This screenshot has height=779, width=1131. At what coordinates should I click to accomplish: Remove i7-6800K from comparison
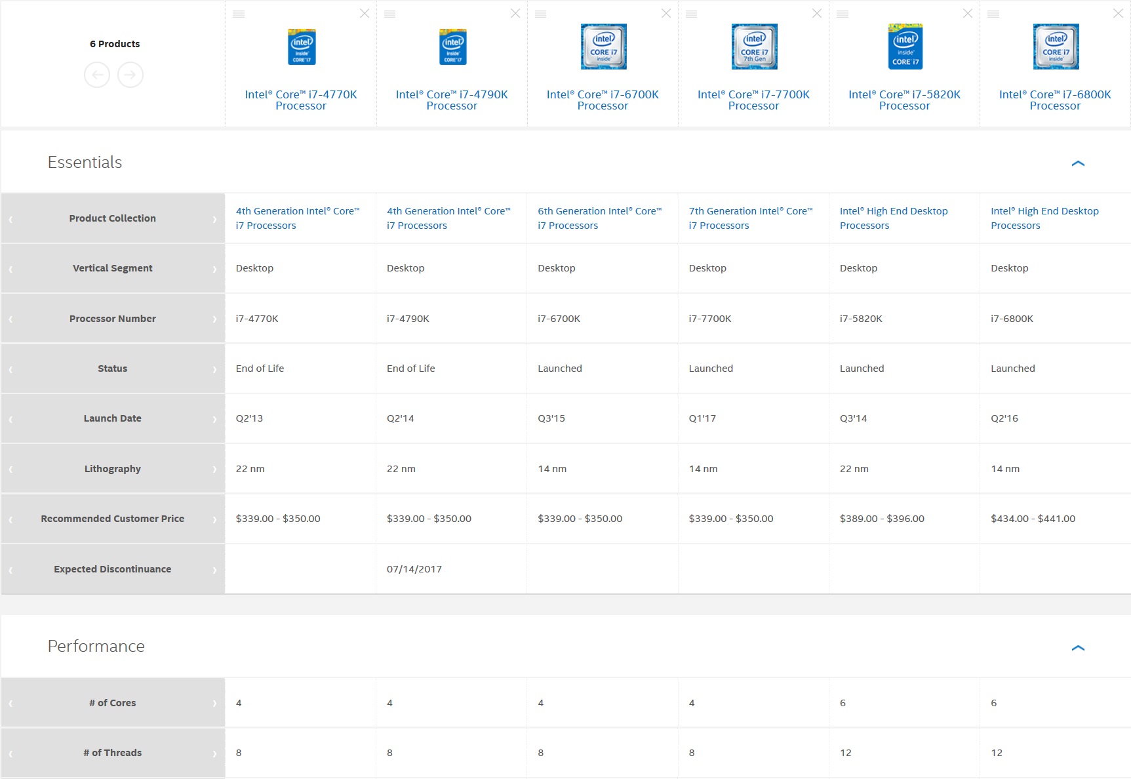pos(1119,14)
